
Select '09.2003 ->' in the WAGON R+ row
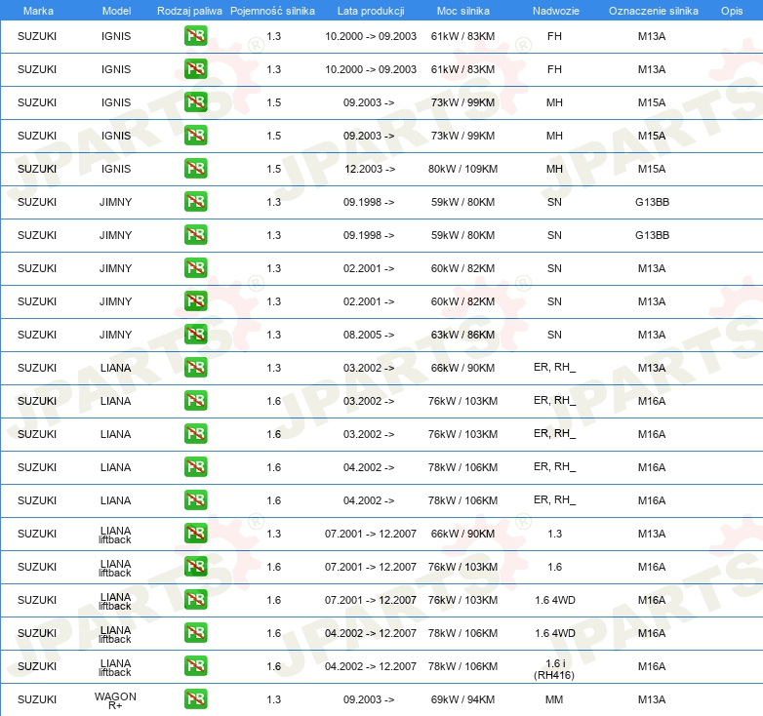point(369,699)
